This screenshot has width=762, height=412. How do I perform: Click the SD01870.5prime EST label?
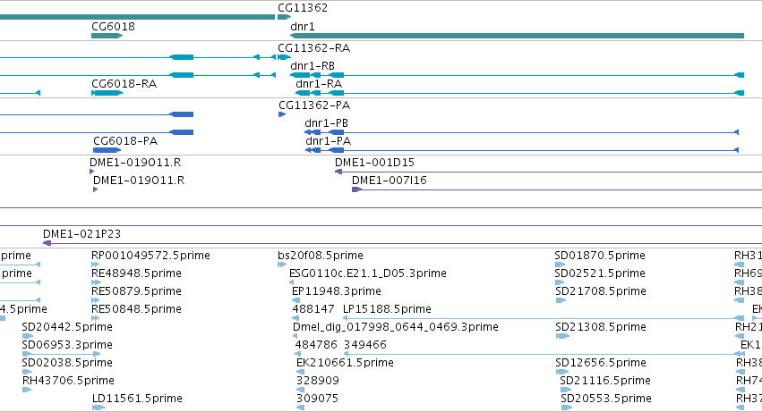[x=600, y=256]
